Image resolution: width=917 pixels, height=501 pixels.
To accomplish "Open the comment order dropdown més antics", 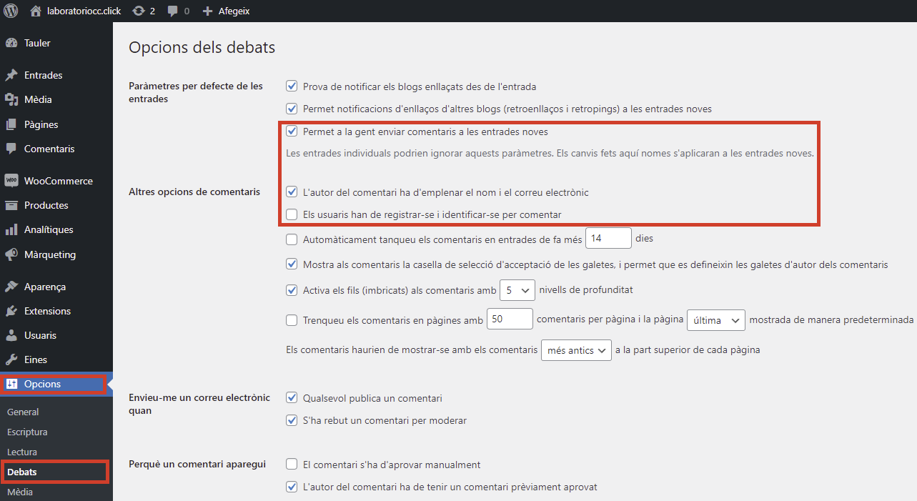I will point(577,350).
